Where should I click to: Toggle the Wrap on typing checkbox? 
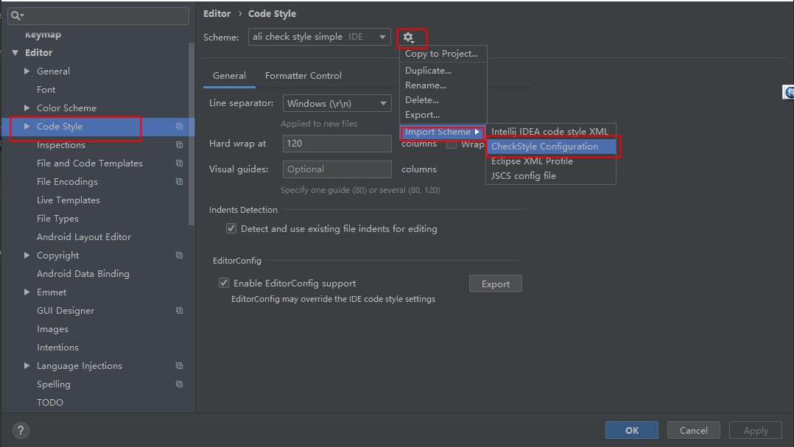click(452, 144)
